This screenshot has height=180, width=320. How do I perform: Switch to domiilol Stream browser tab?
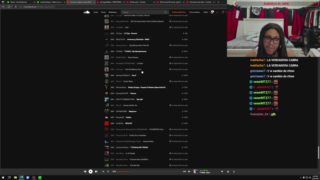(x=51, y=2)
